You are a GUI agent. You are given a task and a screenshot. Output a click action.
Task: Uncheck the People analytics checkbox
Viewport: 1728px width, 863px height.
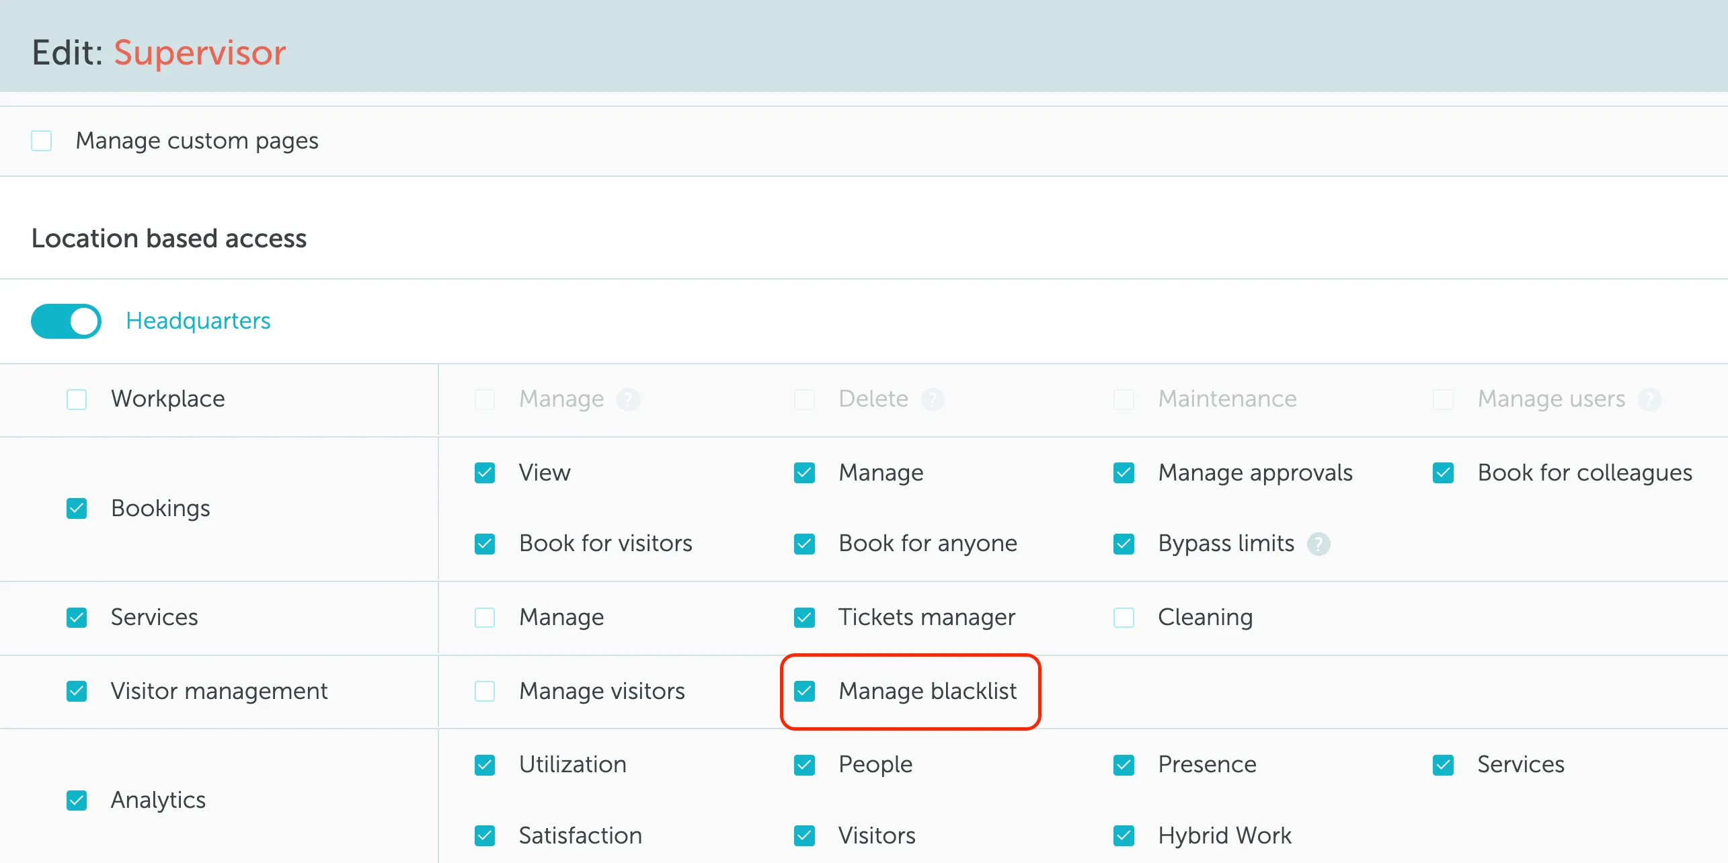(x=804, y=765)
